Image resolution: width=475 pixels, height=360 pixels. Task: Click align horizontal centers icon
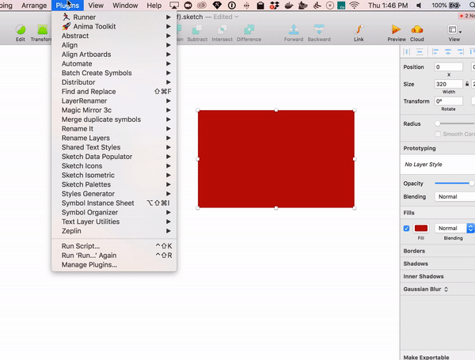(x=448, y=51)
